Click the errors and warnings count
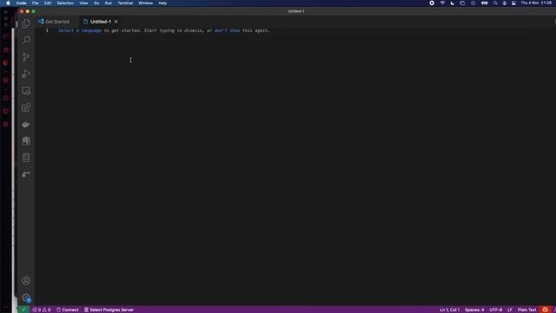 point(42,310)
